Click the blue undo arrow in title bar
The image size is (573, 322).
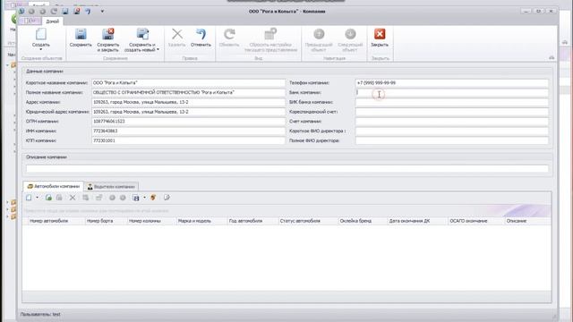88,12
